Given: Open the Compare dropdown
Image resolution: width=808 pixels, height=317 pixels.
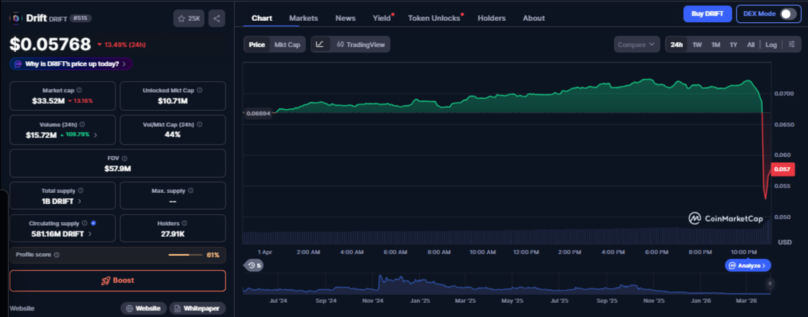Looking at the screenshot, I should [x=636, y=44].
